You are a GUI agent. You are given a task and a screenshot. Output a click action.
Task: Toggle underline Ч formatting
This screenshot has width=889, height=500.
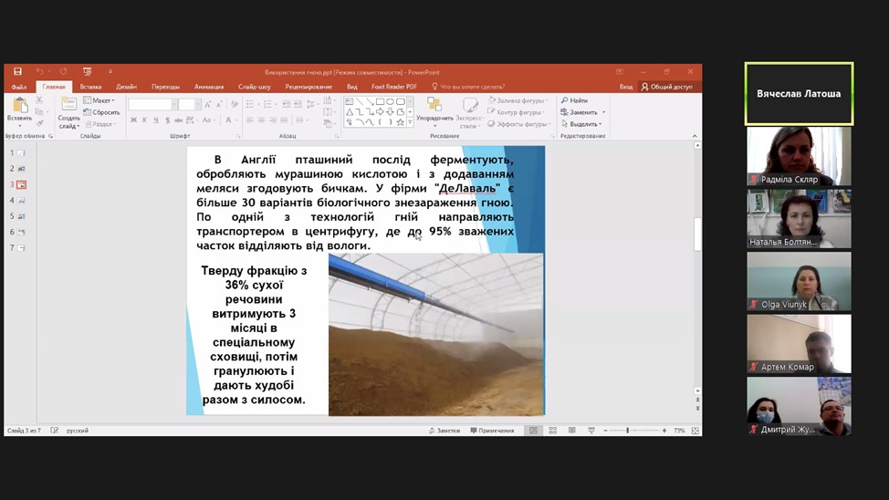tap(157, 120)
